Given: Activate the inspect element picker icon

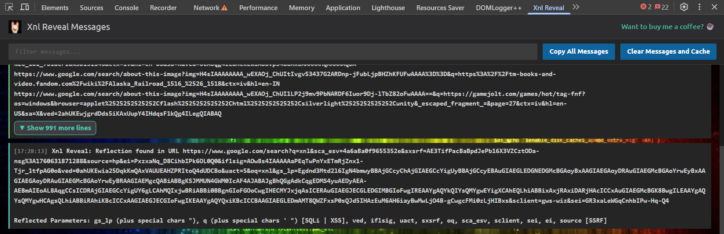Looking at the screenshot, I should click(x=9, y=7).
